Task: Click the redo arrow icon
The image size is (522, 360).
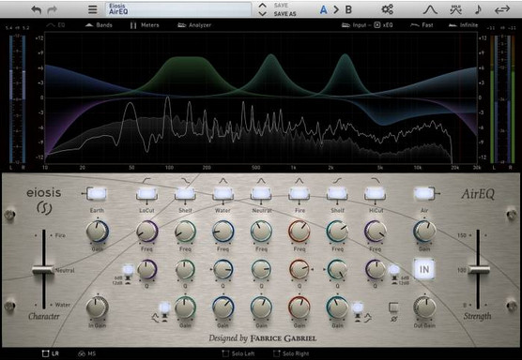Action: click(52, 9)
